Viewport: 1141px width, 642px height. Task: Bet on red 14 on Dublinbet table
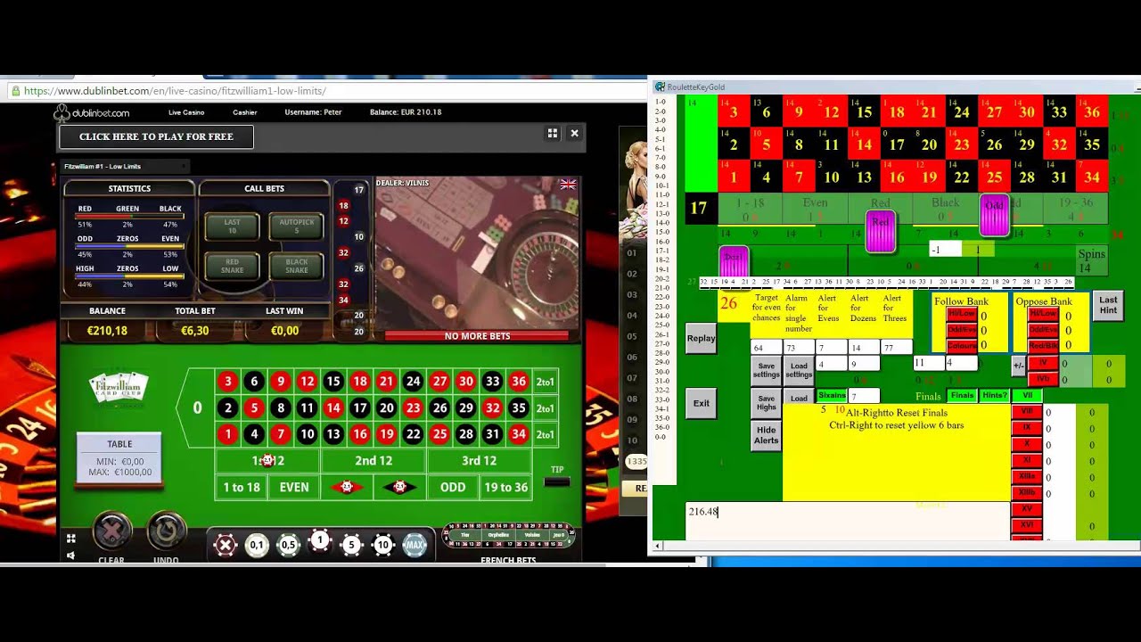click(333, 407)
